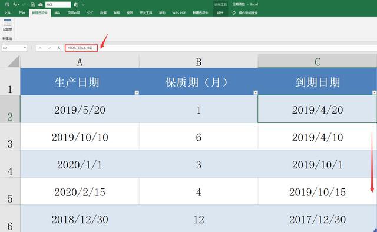Switch to the 帮助 help tab
The height and width of the screenshot is (232, 377).
[x=162, y=13]
